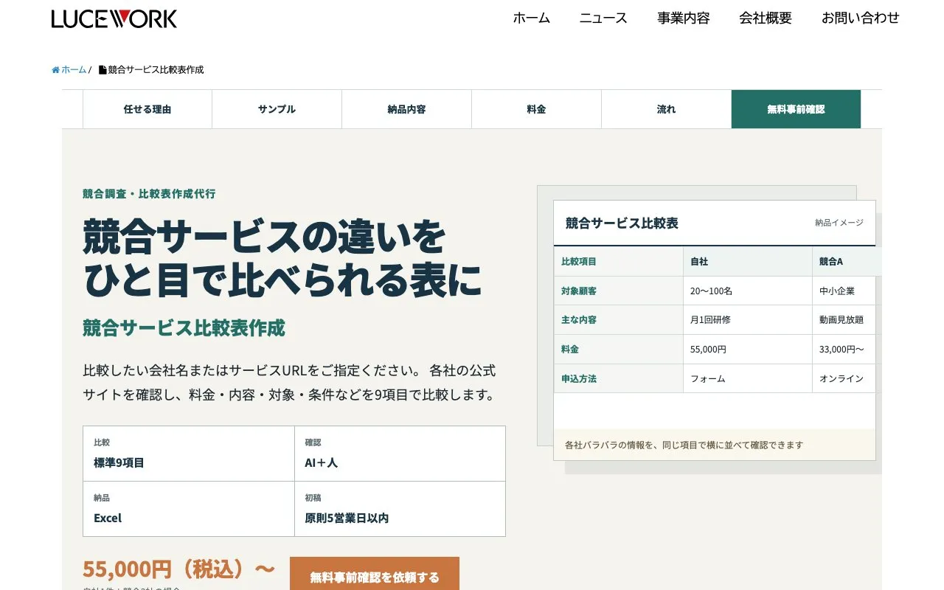Open 会社概要 in the top navigation

(x=766, y=18)
